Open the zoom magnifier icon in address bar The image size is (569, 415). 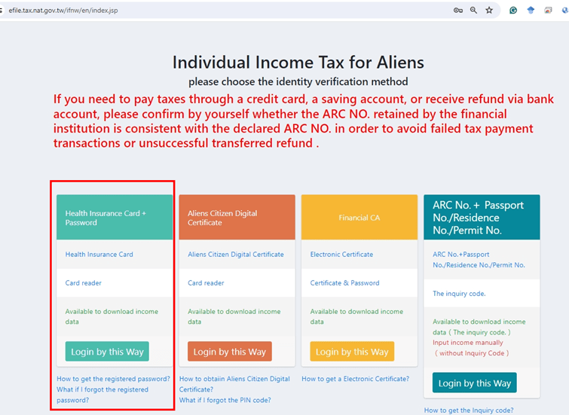tap(473, 11)
